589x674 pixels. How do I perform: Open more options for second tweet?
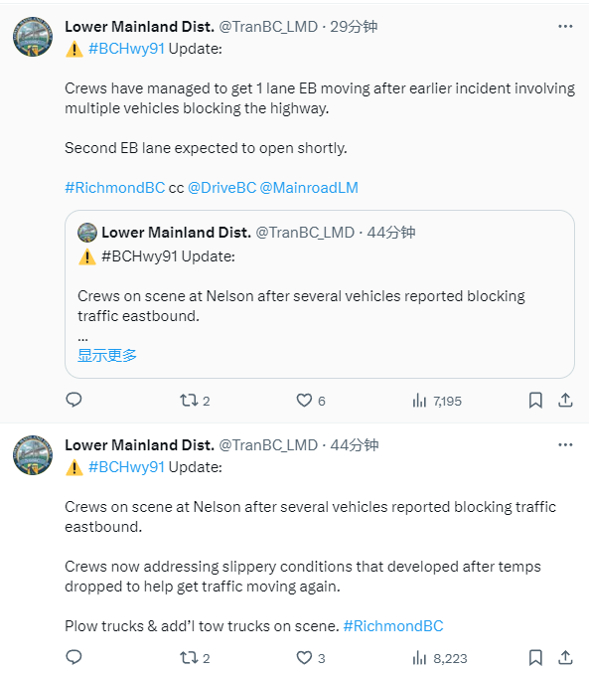coord(565,445)
